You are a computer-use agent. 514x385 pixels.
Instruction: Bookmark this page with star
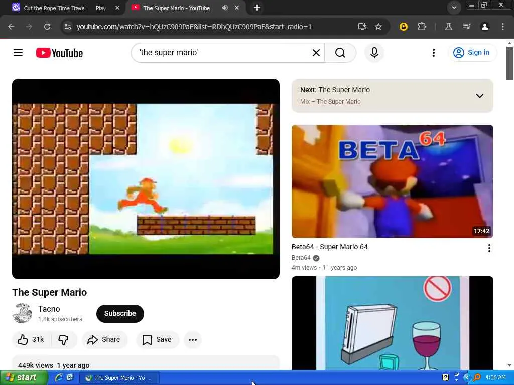(x=378, y=27)
